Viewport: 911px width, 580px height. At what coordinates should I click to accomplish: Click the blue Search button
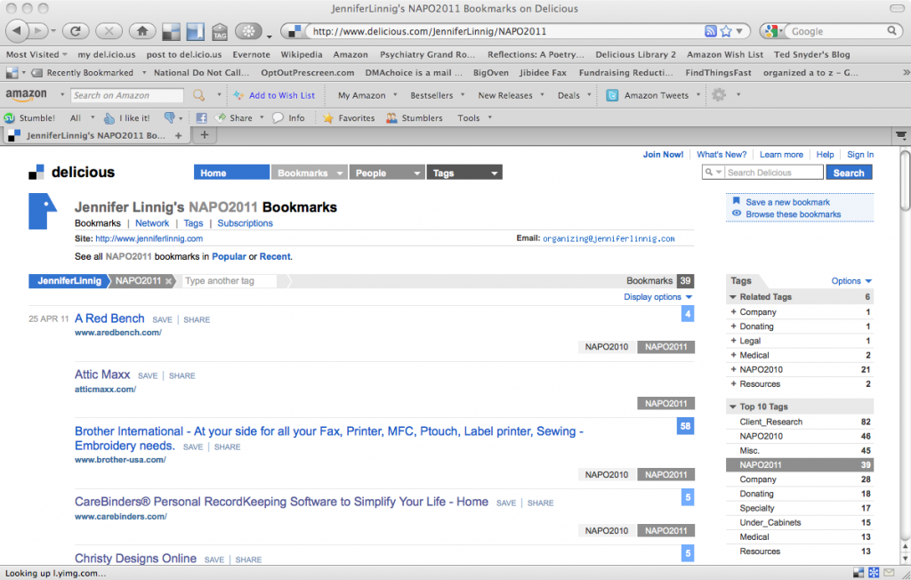[x=849, y=173]
